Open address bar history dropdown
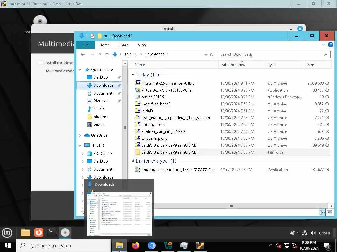The height and width of the screenshot is (252, 337). [x=206, y=55]
